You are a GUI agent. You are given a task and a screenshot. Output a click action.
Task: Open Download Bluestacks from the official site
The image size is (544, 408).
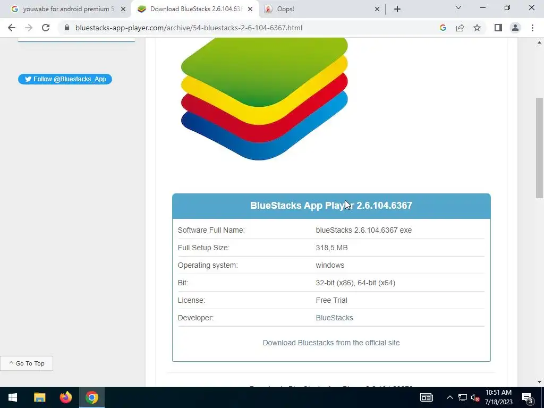[331, 343]
